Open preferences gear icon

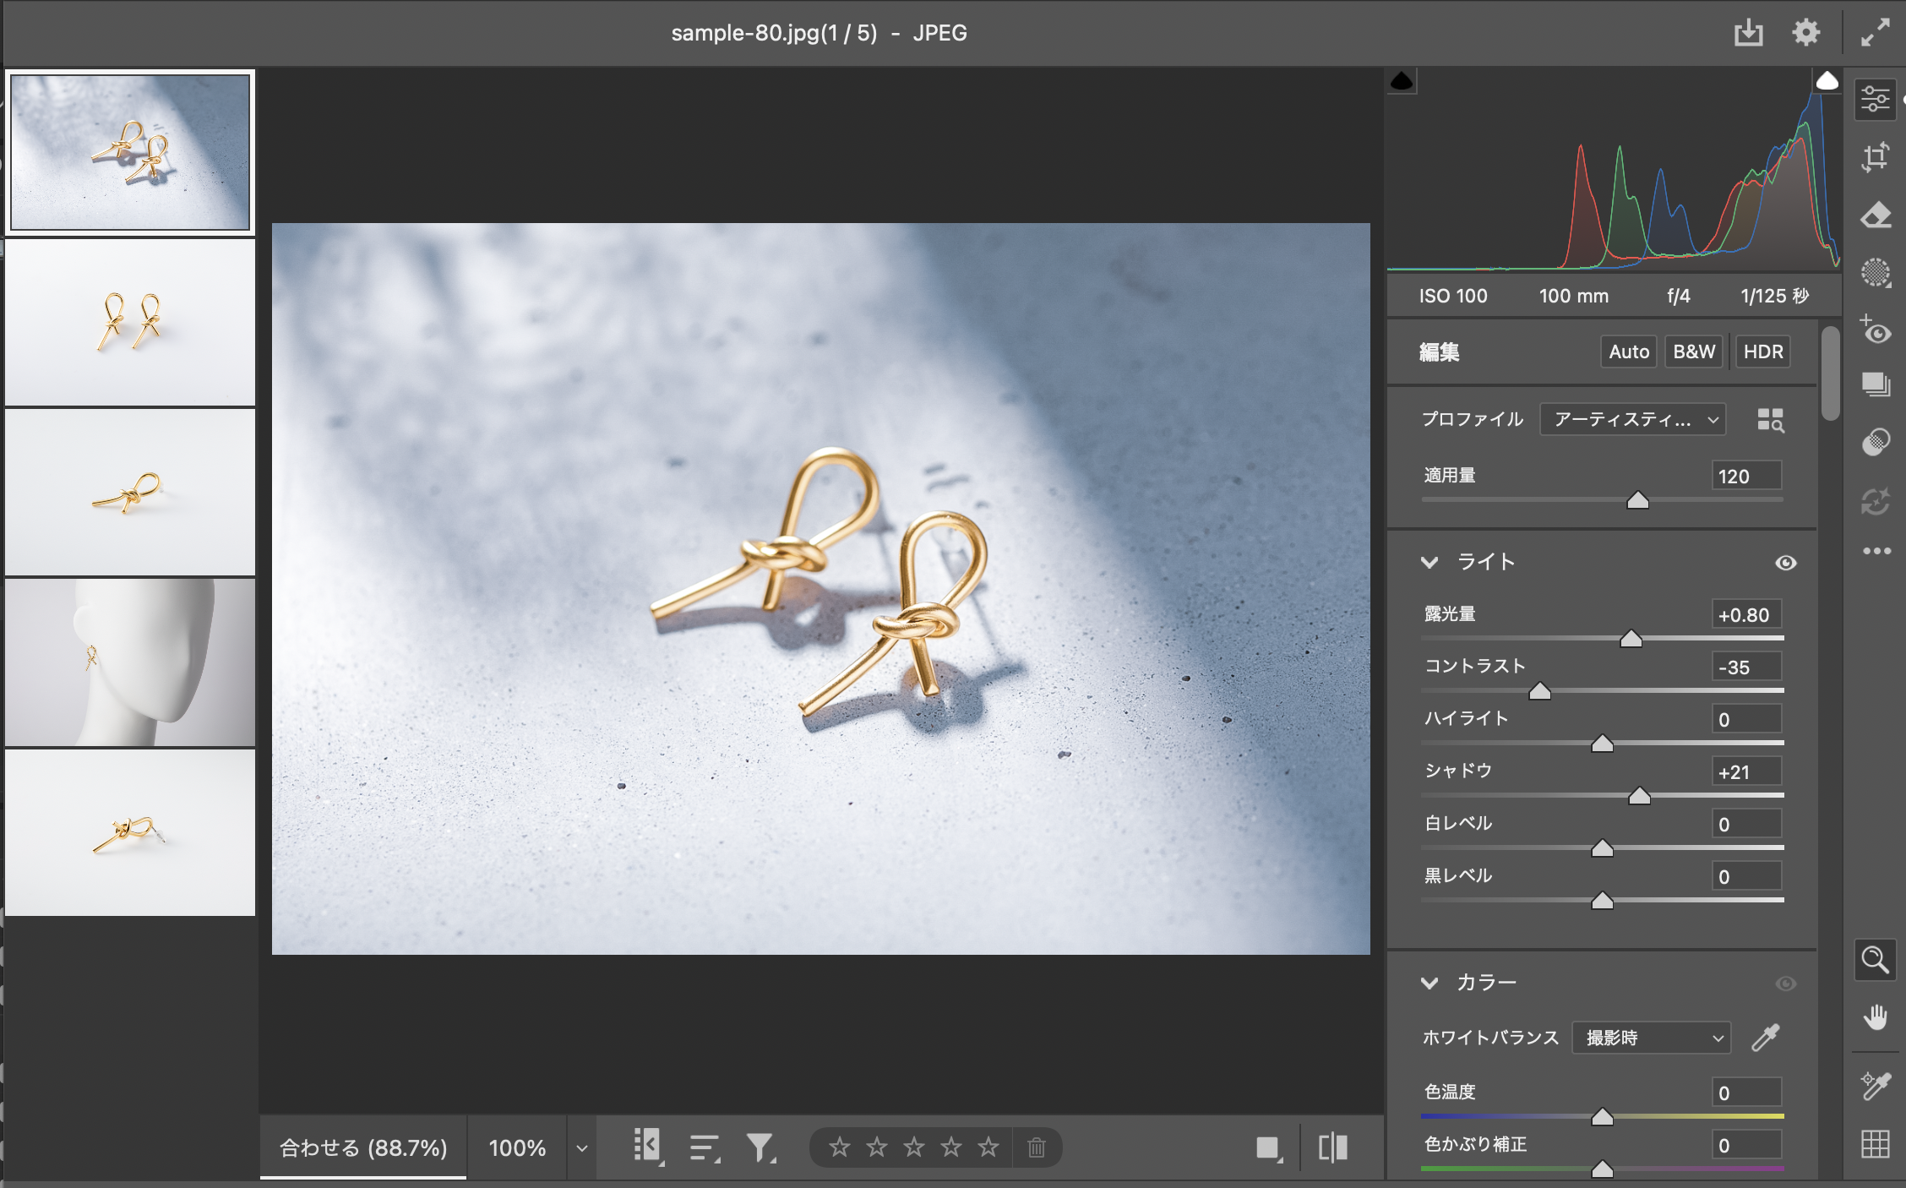click(x=1805, y=33)
